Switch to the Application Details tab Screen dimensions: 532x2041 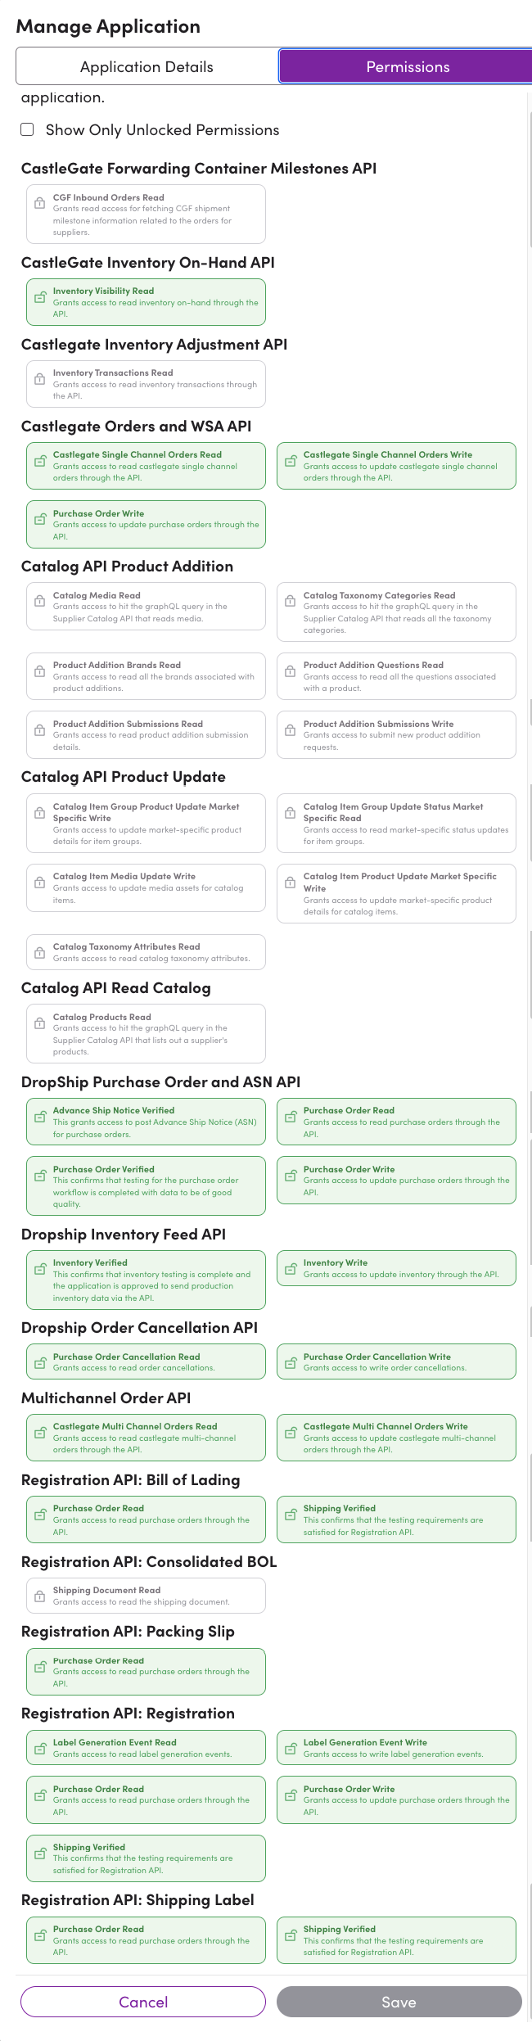tap(147, 66)
